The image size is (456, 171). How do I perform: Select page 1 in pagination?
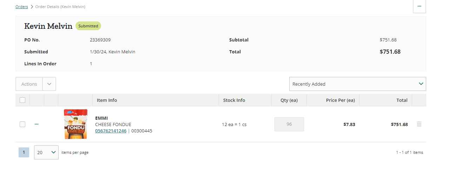(x=24, y=152)
